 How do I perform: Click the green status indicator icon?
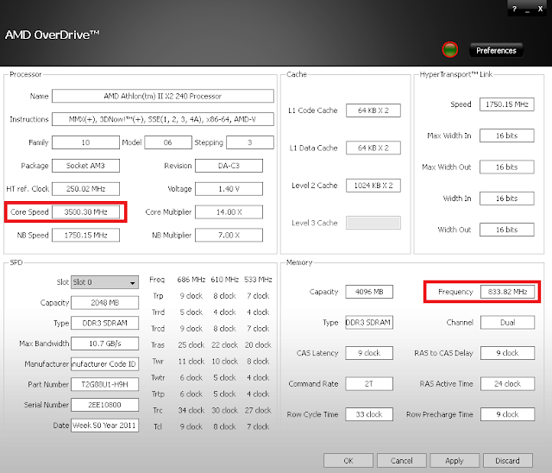[x=449, y=49]
